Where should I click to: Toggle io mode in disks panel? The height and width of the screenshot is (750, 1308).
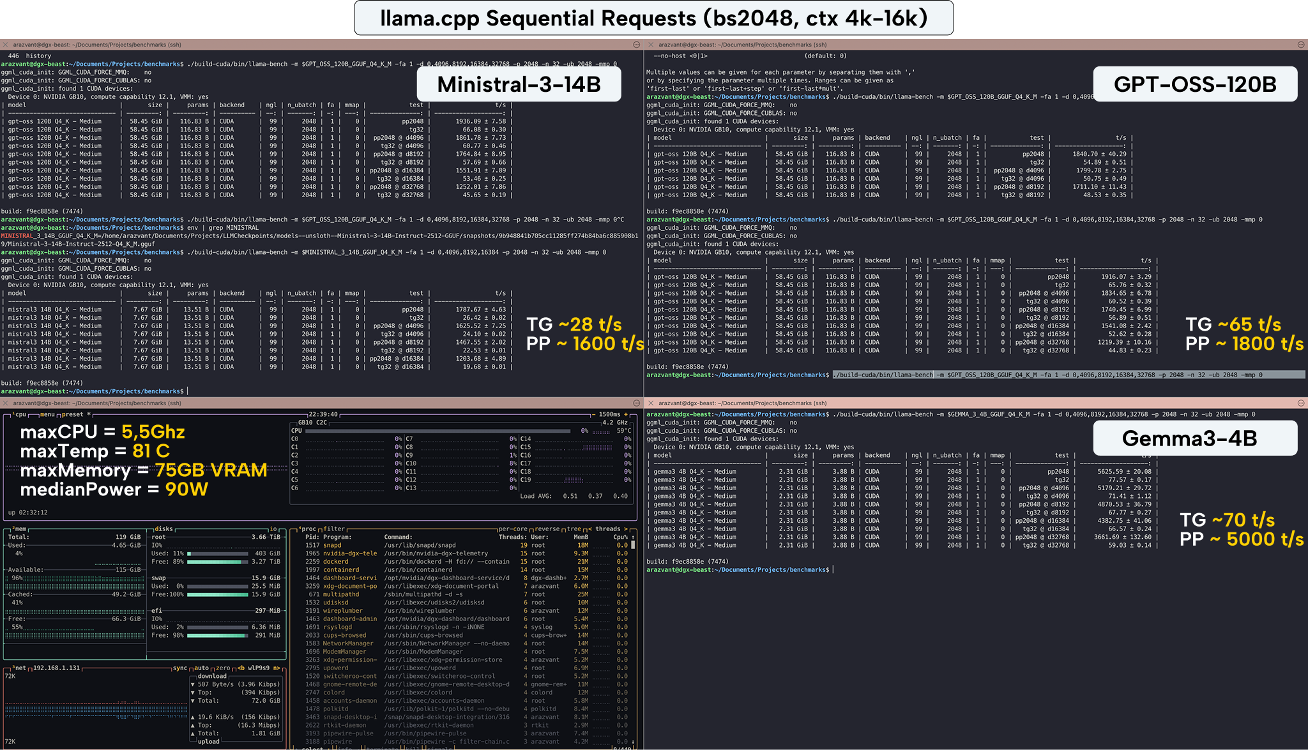click(273, 529)
